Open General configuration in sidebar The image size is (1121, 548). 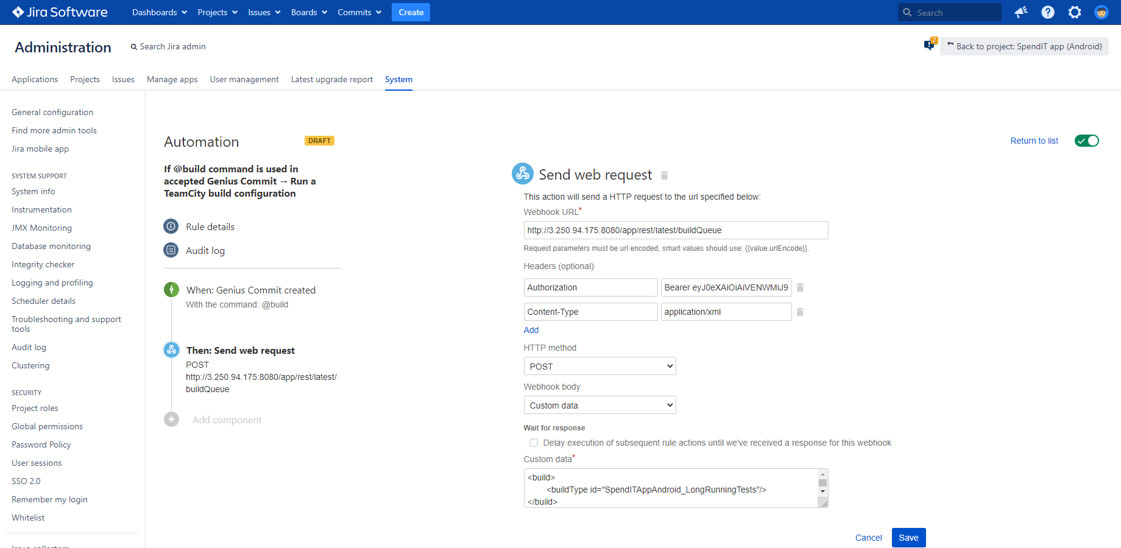pyautogui.click(x=52, y=112)
